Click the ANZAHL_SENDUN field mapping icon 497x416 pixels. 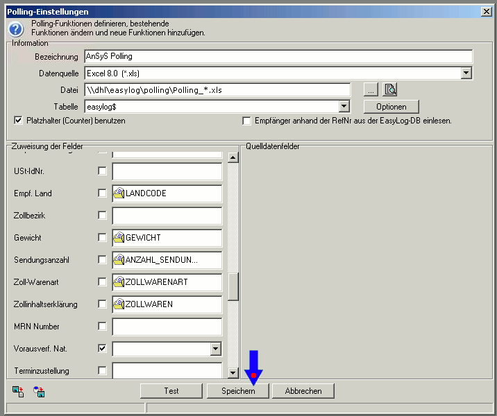point(119,260)
